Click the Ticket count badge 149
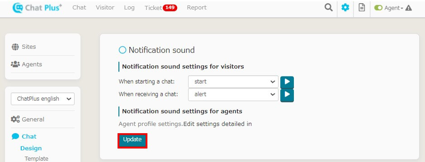The height and width of the screenshot is (162, 425). (170, 8)
